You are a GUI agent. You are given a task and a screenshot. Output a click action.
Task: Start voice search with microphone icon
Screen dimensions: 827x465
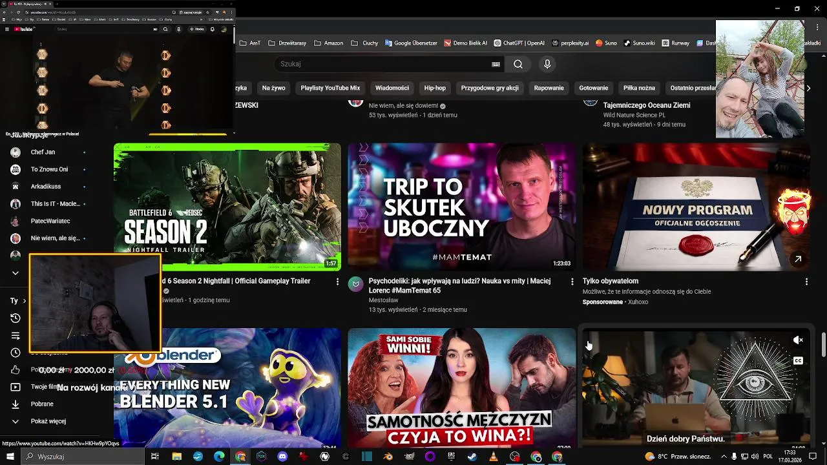(x=547, y=64)
